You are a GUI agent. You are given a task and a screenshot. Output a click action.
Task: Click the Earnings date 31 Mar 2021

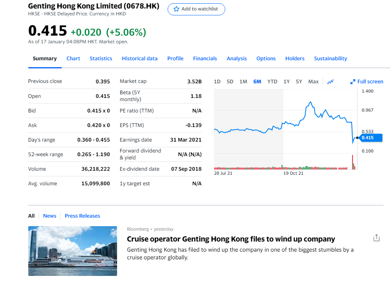[x=186, y=140]
